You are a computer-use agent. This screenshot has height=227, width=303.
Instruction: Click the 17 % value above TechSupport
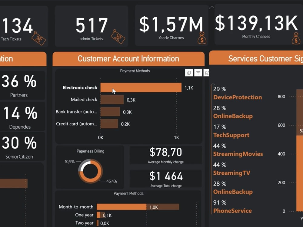pos(220,127)
